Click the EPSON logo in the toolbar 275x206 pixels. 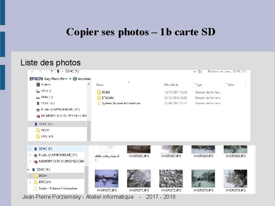pos(36,79)
